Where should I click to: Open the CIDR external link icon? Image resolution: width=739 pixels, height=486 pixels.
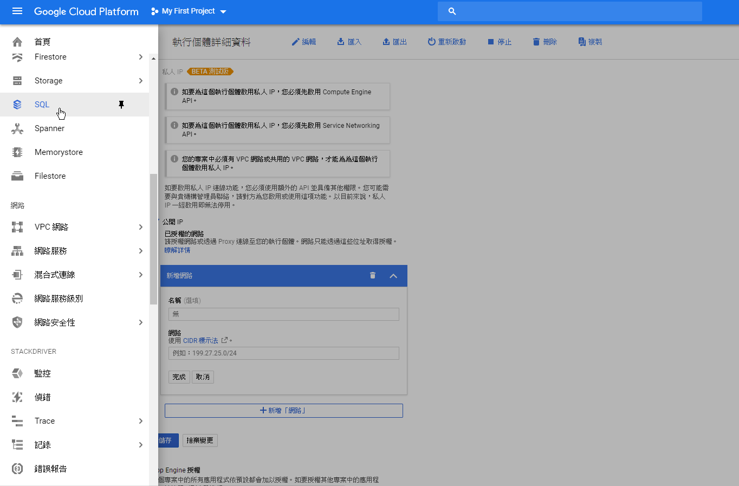click(224, 341)
